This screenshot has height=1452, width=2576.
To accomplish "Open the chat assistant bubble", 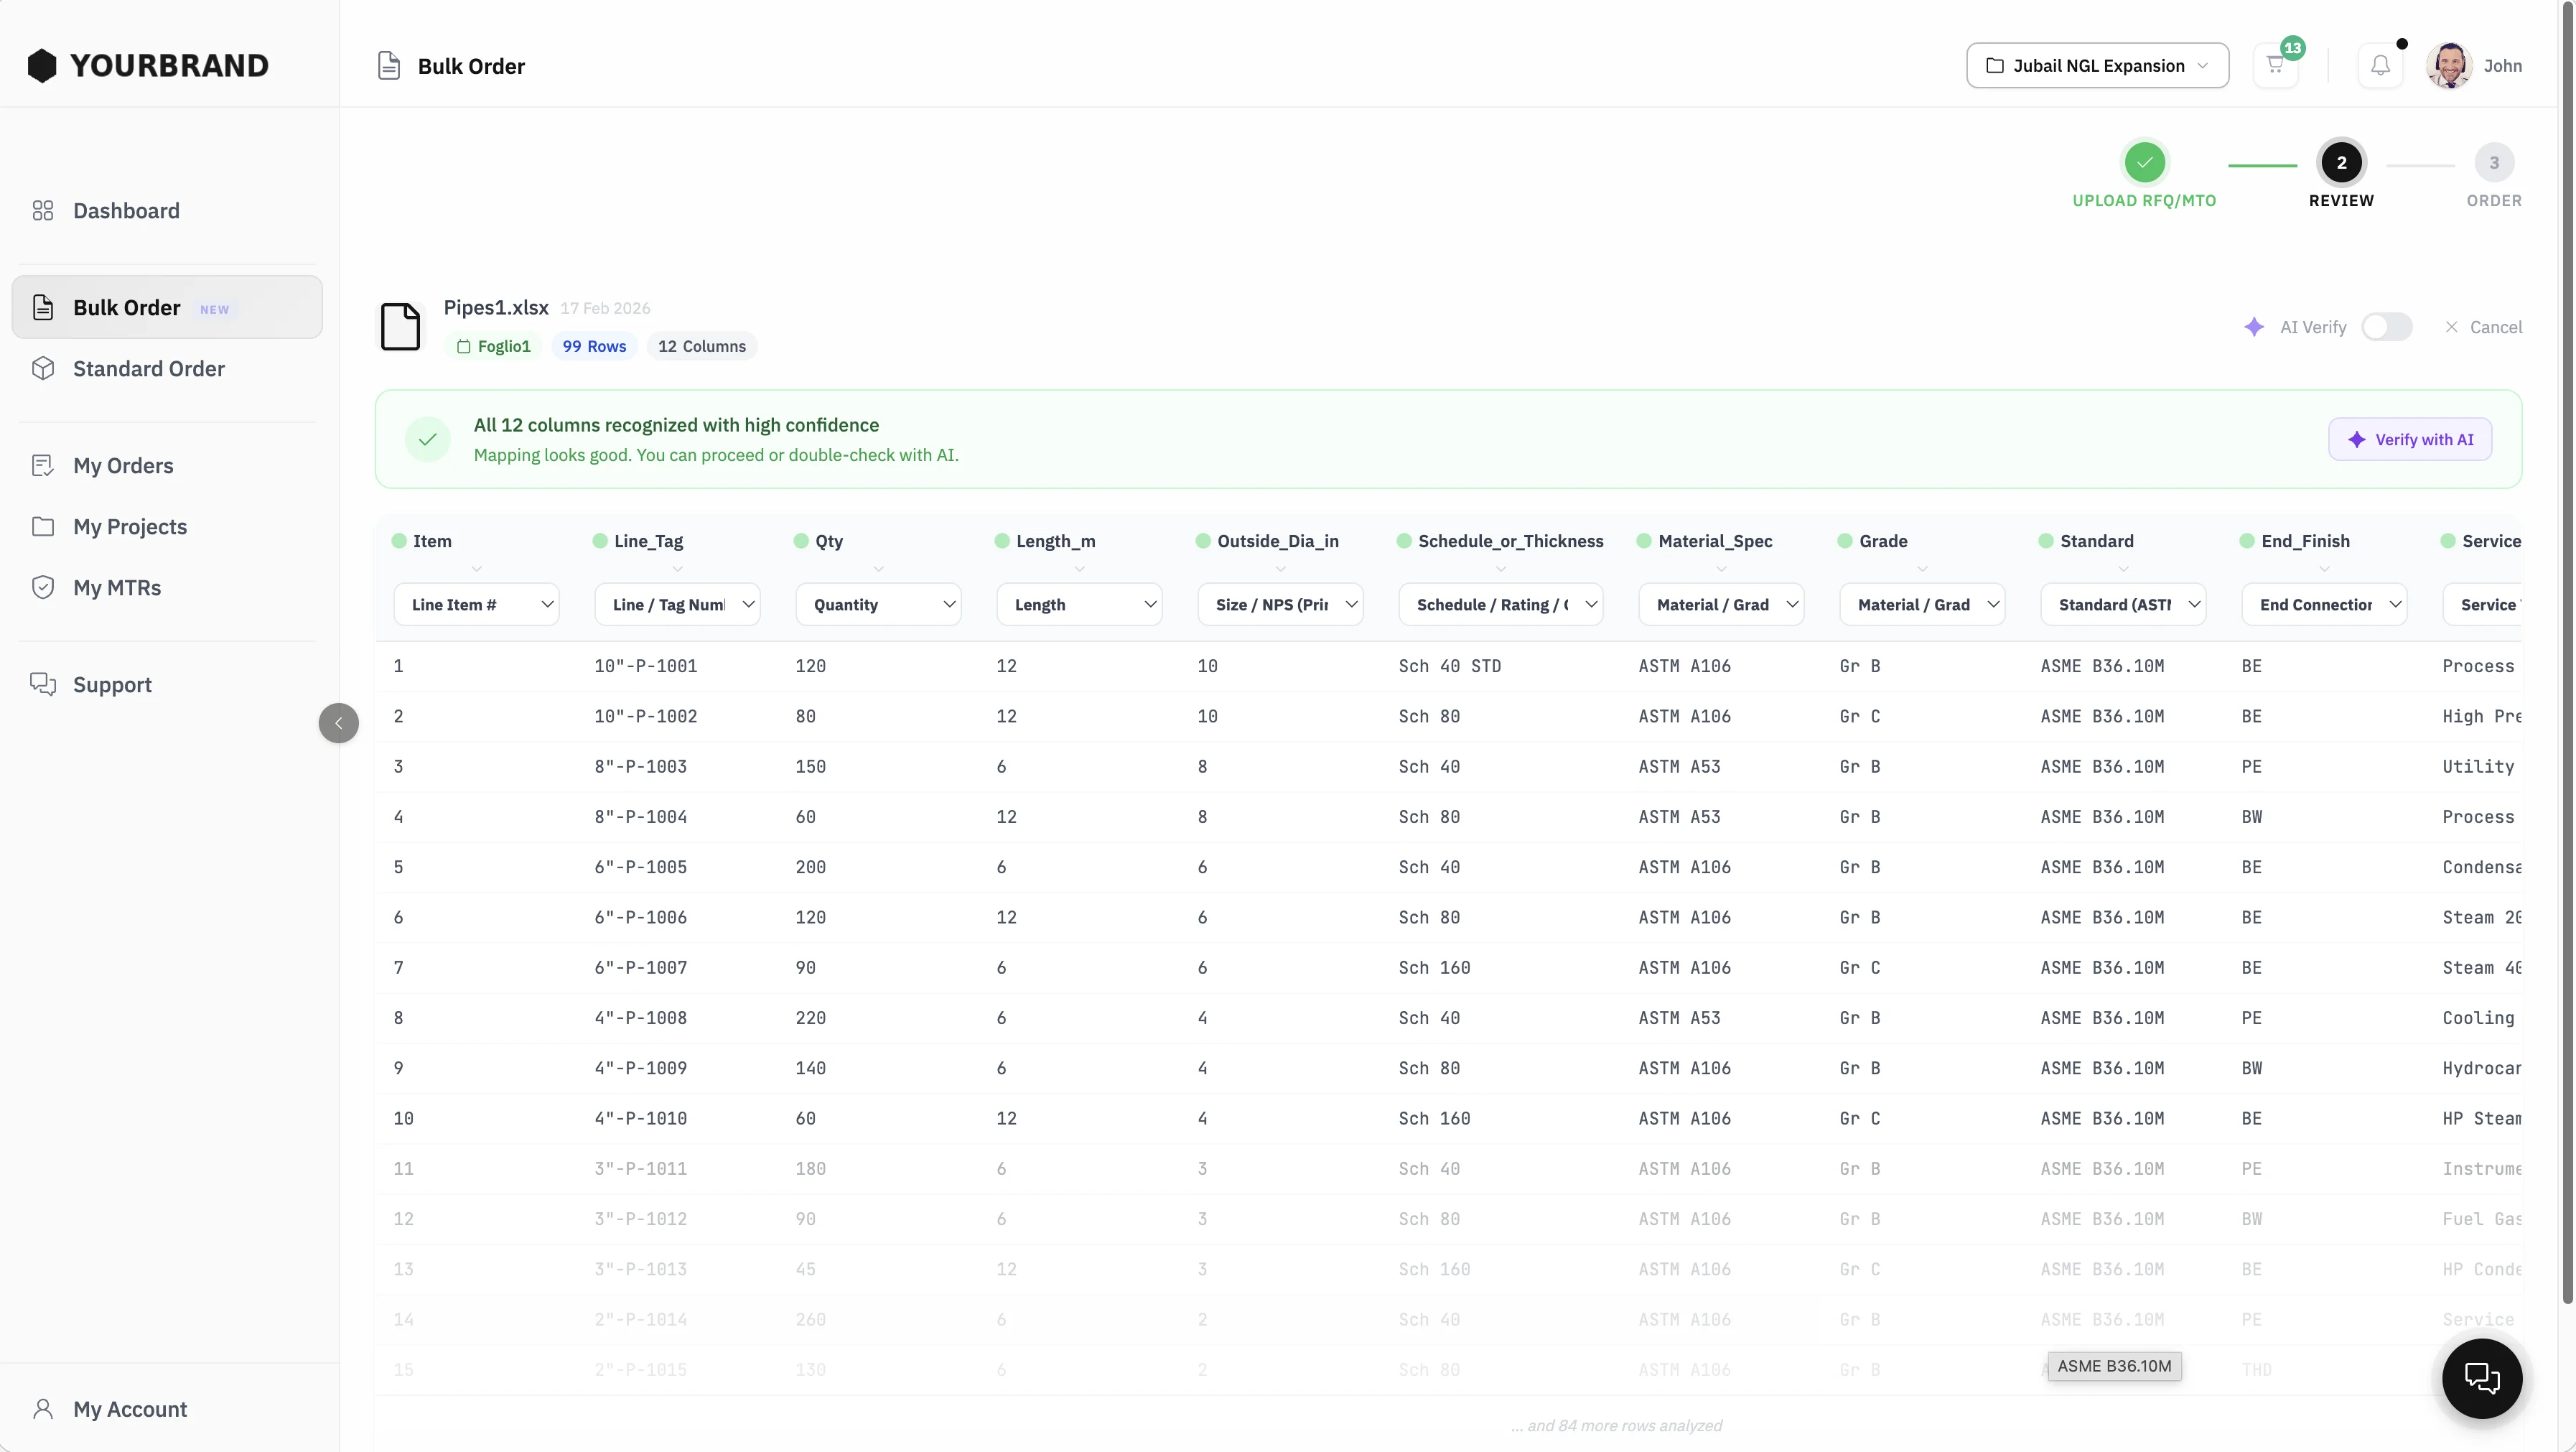I will pos(2482,1379).
